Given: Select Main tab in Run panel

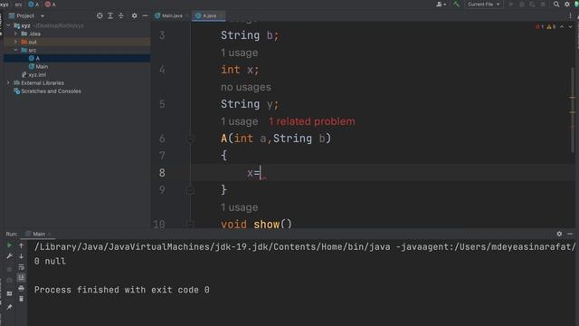Looking at the screenshot, I should click(x=38, y=234).
